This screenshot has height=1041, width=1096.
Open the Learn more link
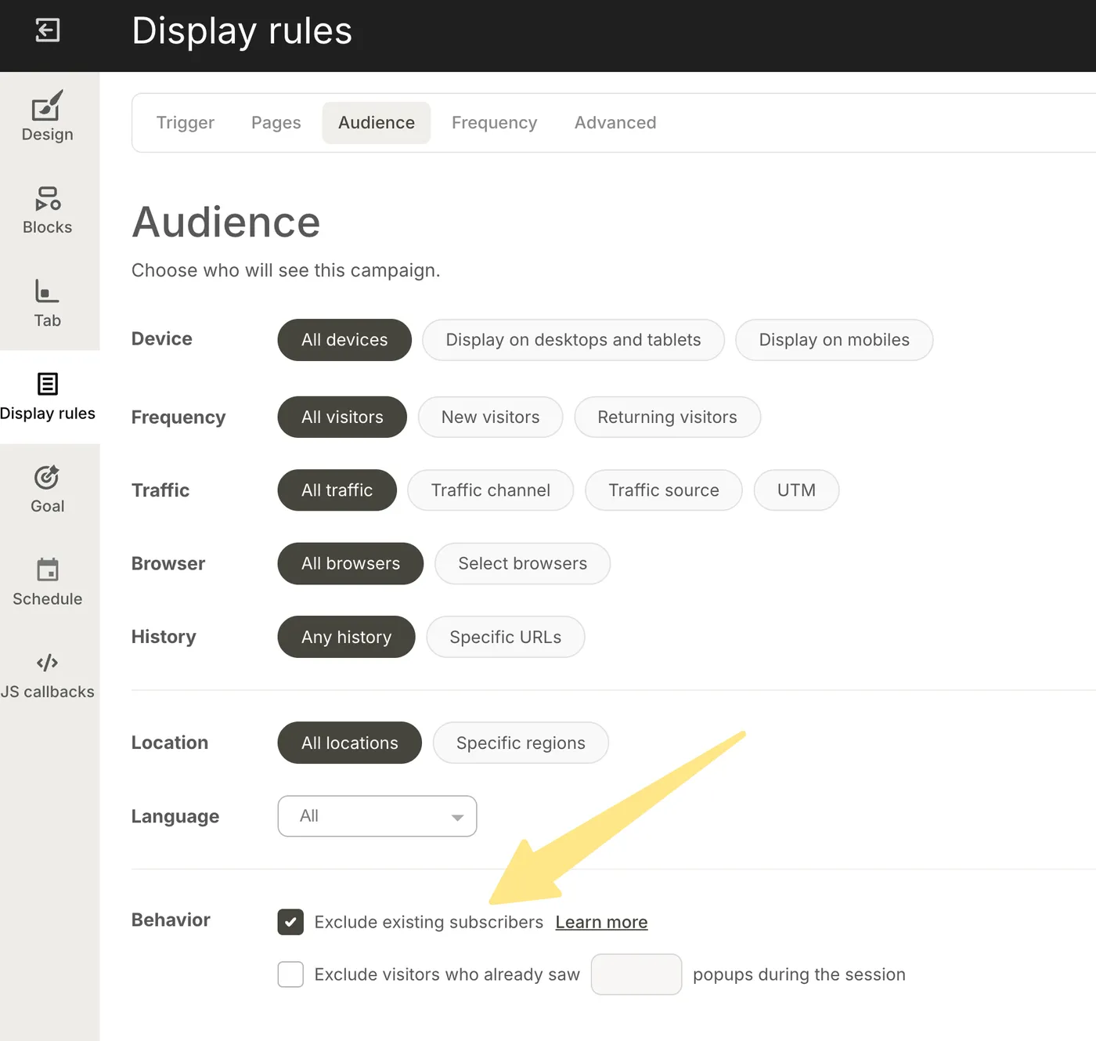tap(601, 922)
